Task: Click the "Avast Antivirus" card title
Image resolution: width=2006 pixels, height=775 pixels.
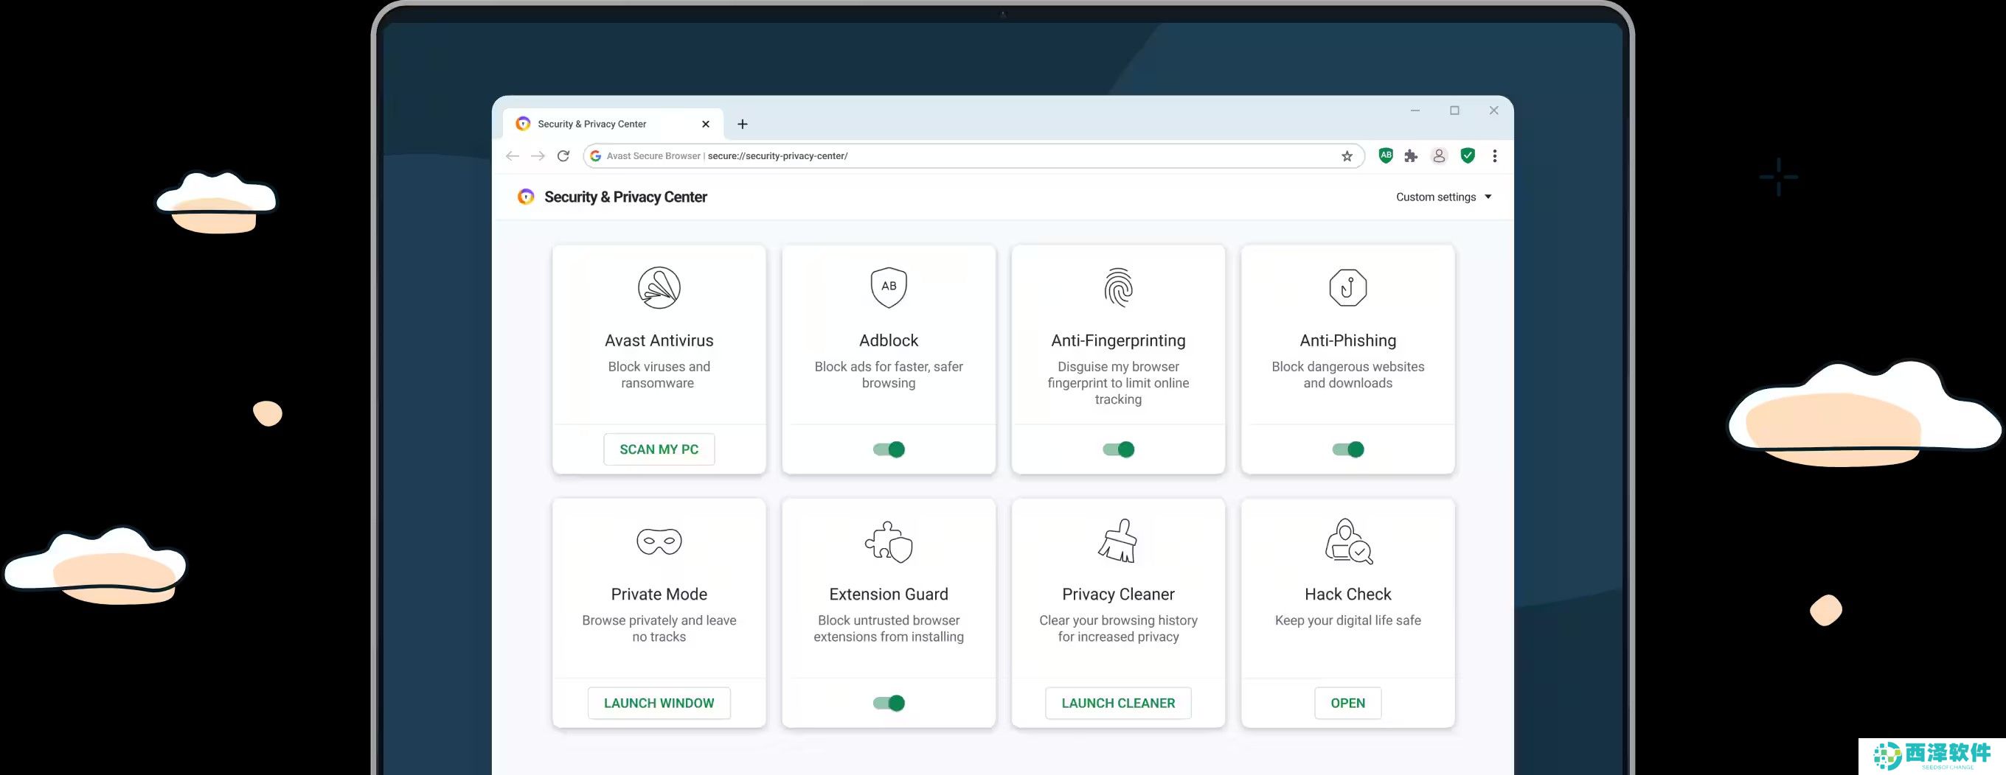Action: click(x=659, y=341)
